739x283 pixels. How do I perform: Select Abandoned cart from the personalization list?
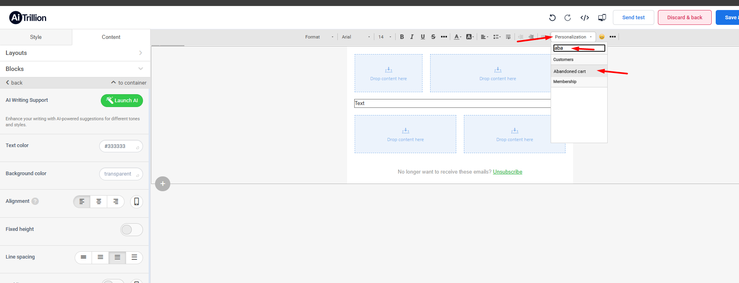tap(570, 71)
